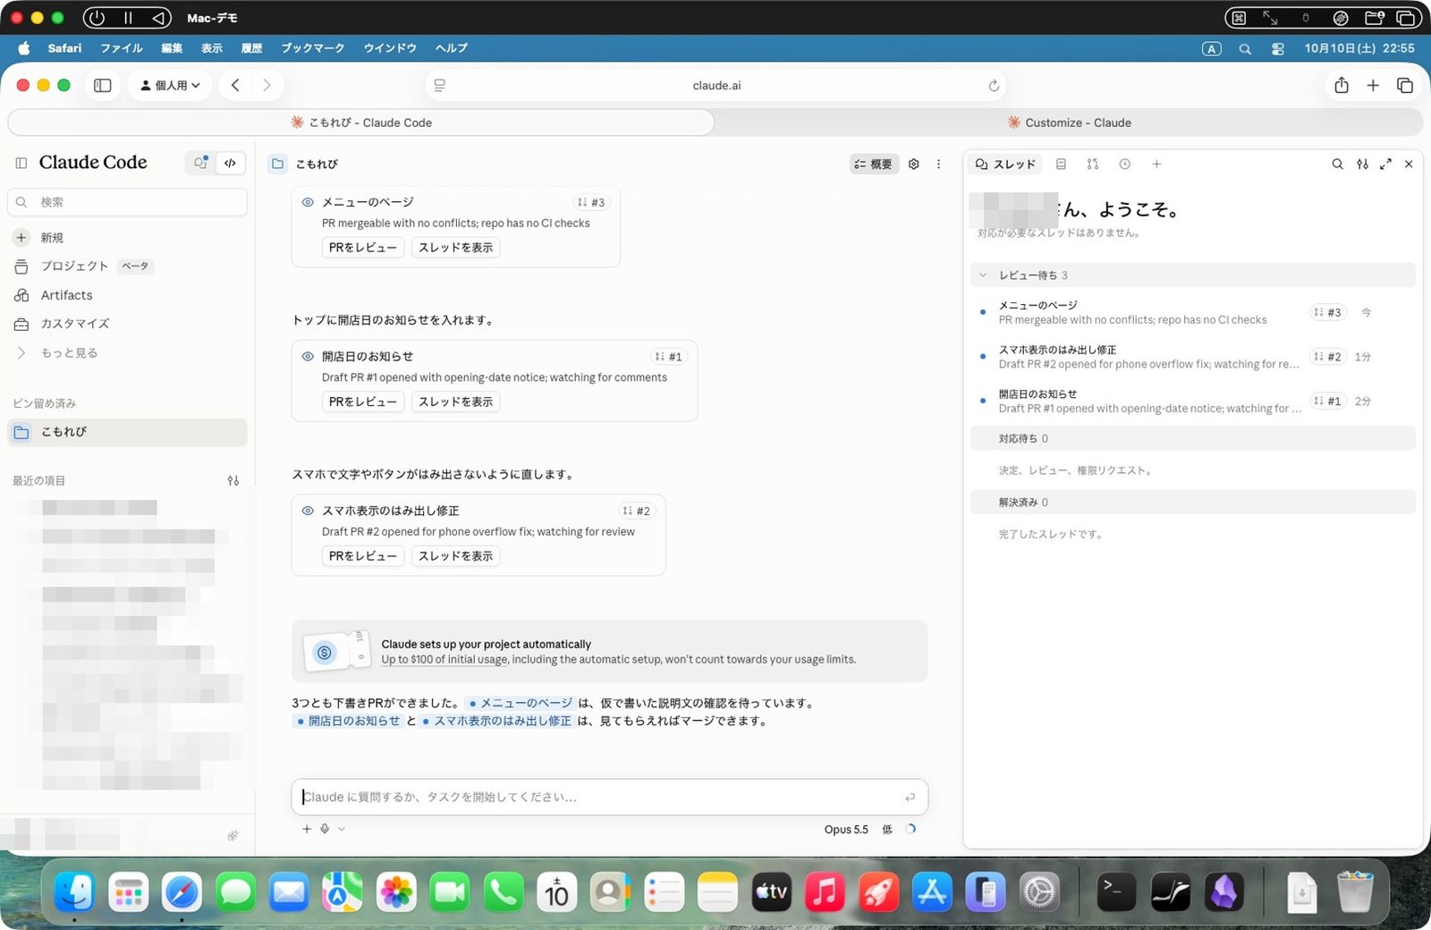Image resolution: width=1431 pixels, height=930 pixels.
Task: Add an attachment with the plus icon below prompt
Action: 307,829
